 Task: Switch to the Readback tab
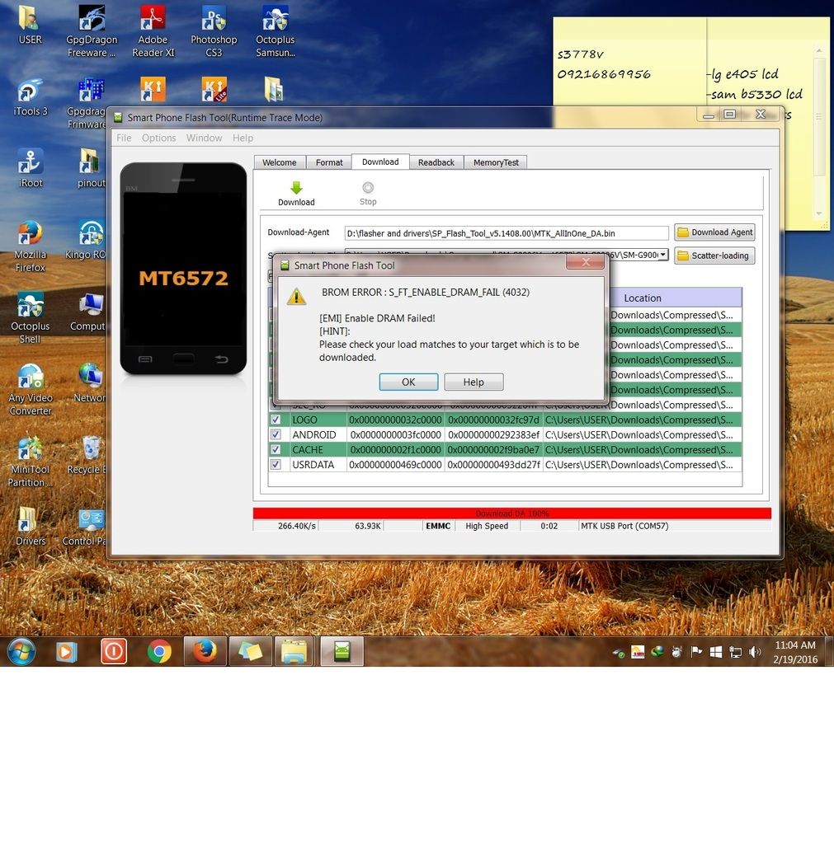coord(436,162)
